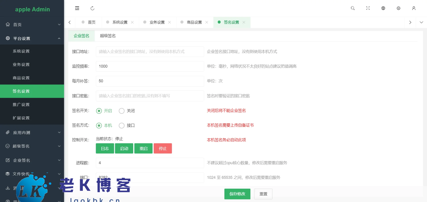Collapse the sidebar using the menu fold icon
Image resolution: width=427 pixels, height=202 pixels.
click(x=77, y=8)
